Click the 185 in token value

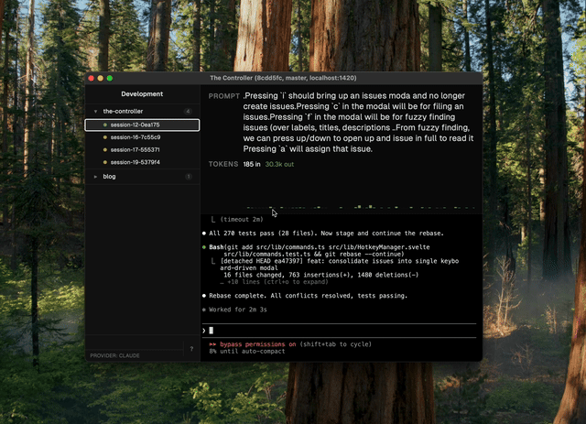[252, 164]
